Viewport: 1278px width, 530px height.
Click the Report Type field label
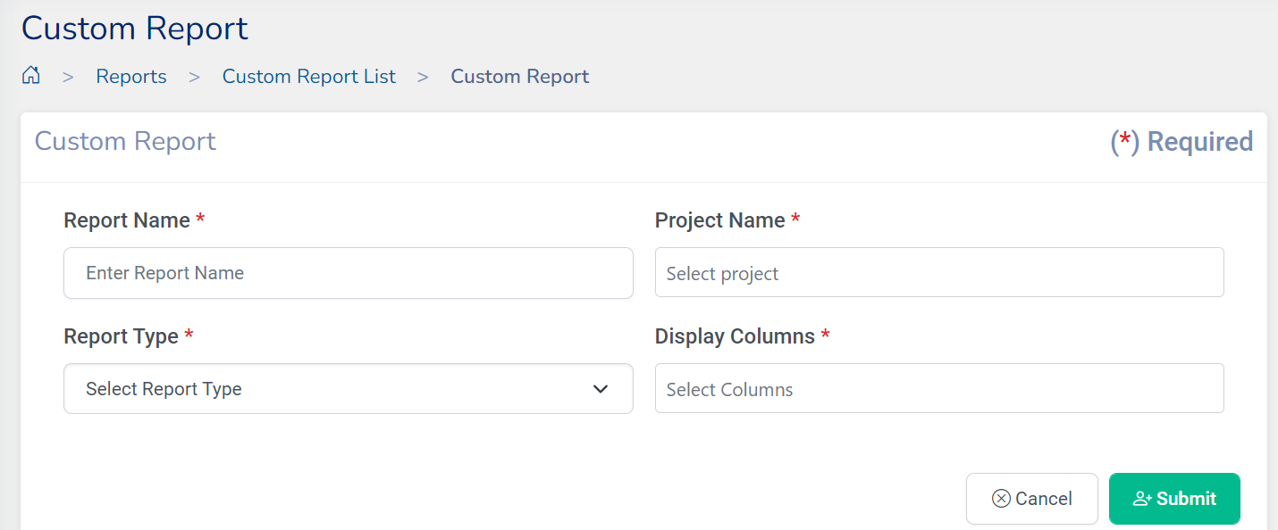pyautogui.click(x=121, y=336)
